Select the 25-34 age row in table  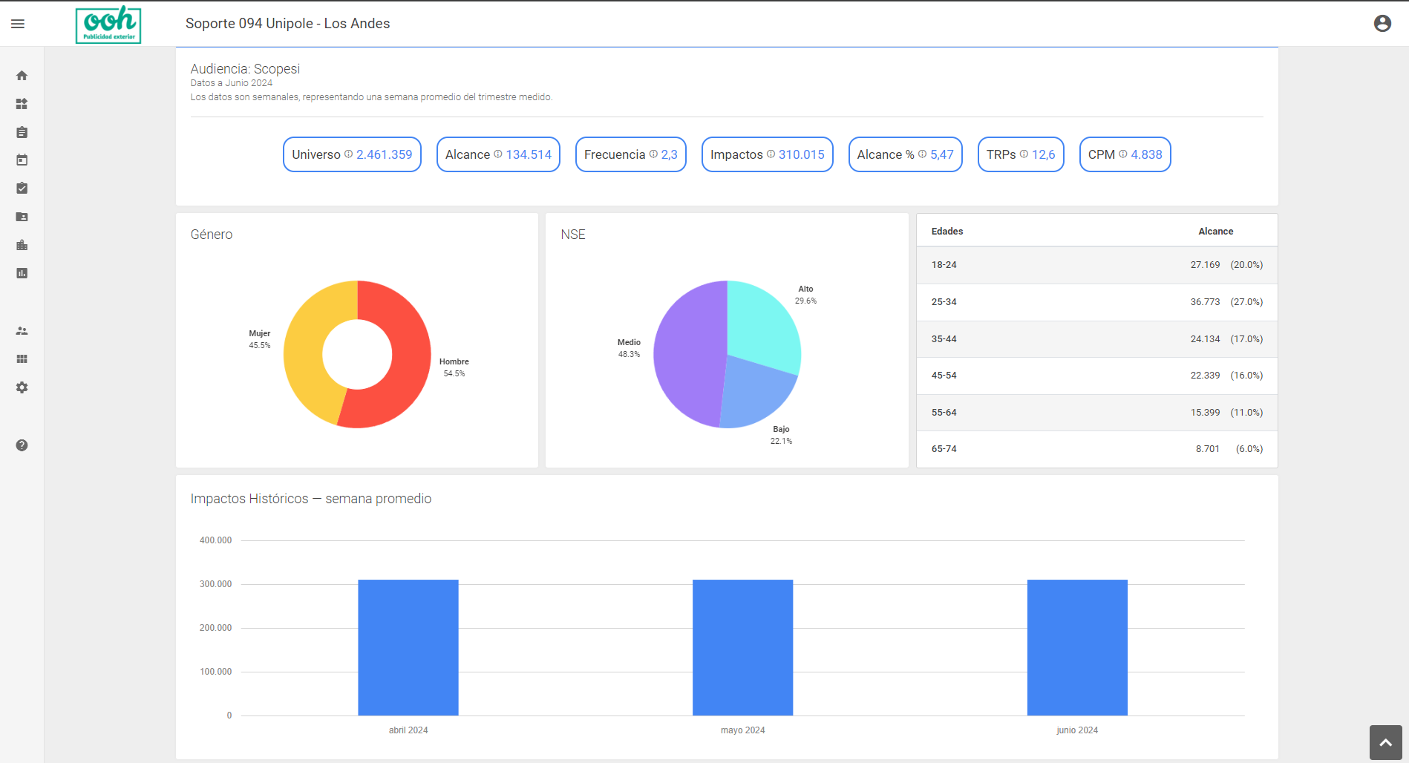click(1096, 302)
